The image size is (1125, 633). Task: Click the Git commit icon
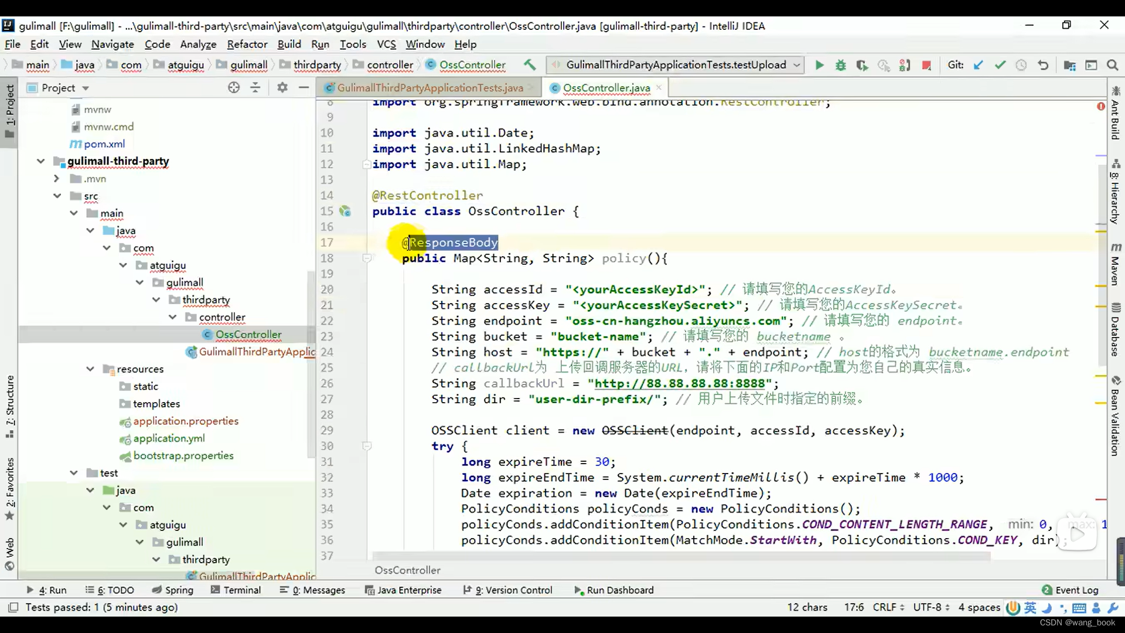[x=1000, y=65]
